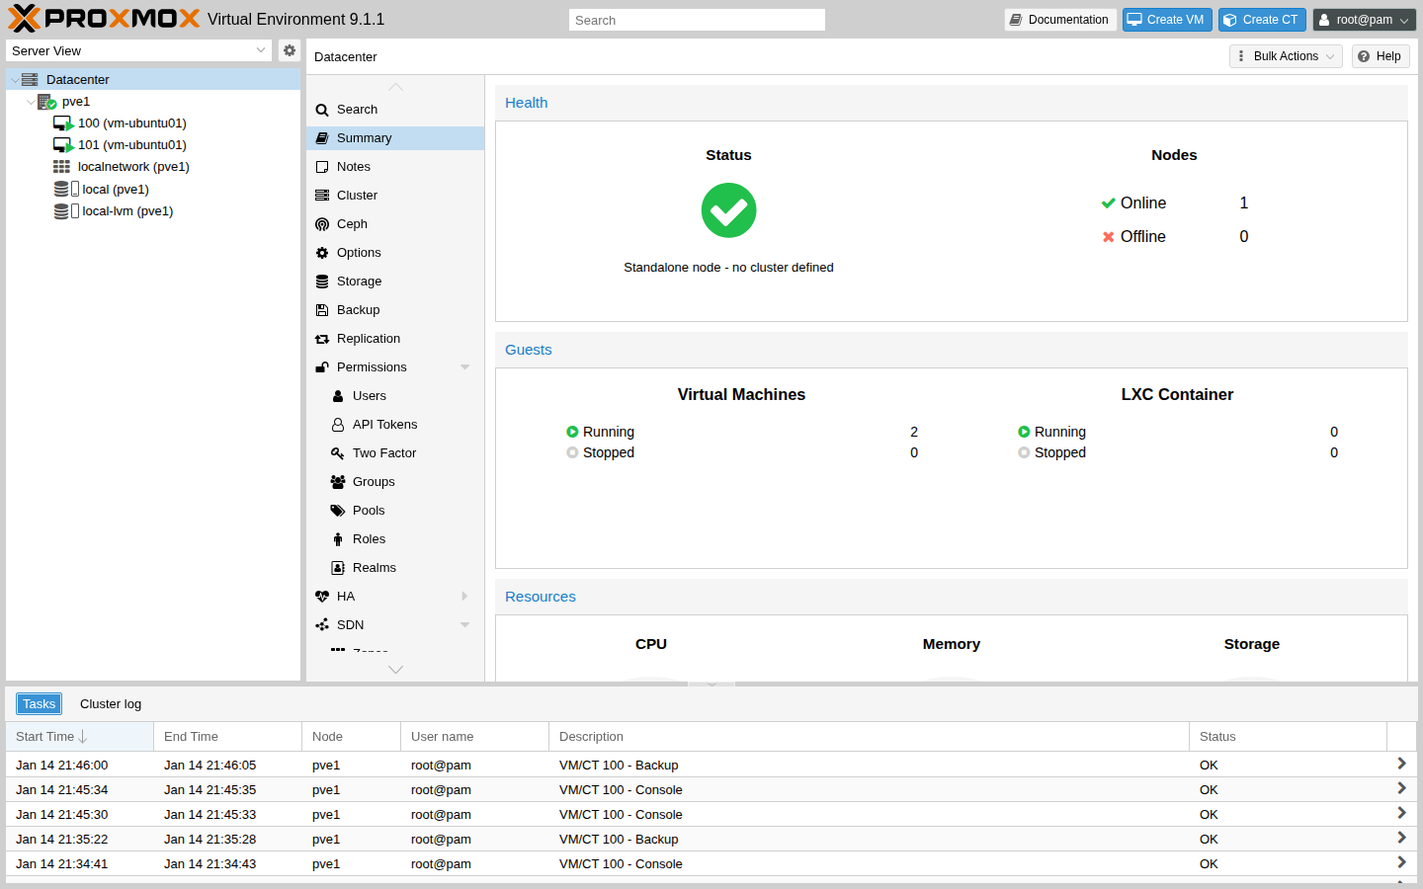
Task: Switch to the Cluster log tab
Action: click(110, 703)
